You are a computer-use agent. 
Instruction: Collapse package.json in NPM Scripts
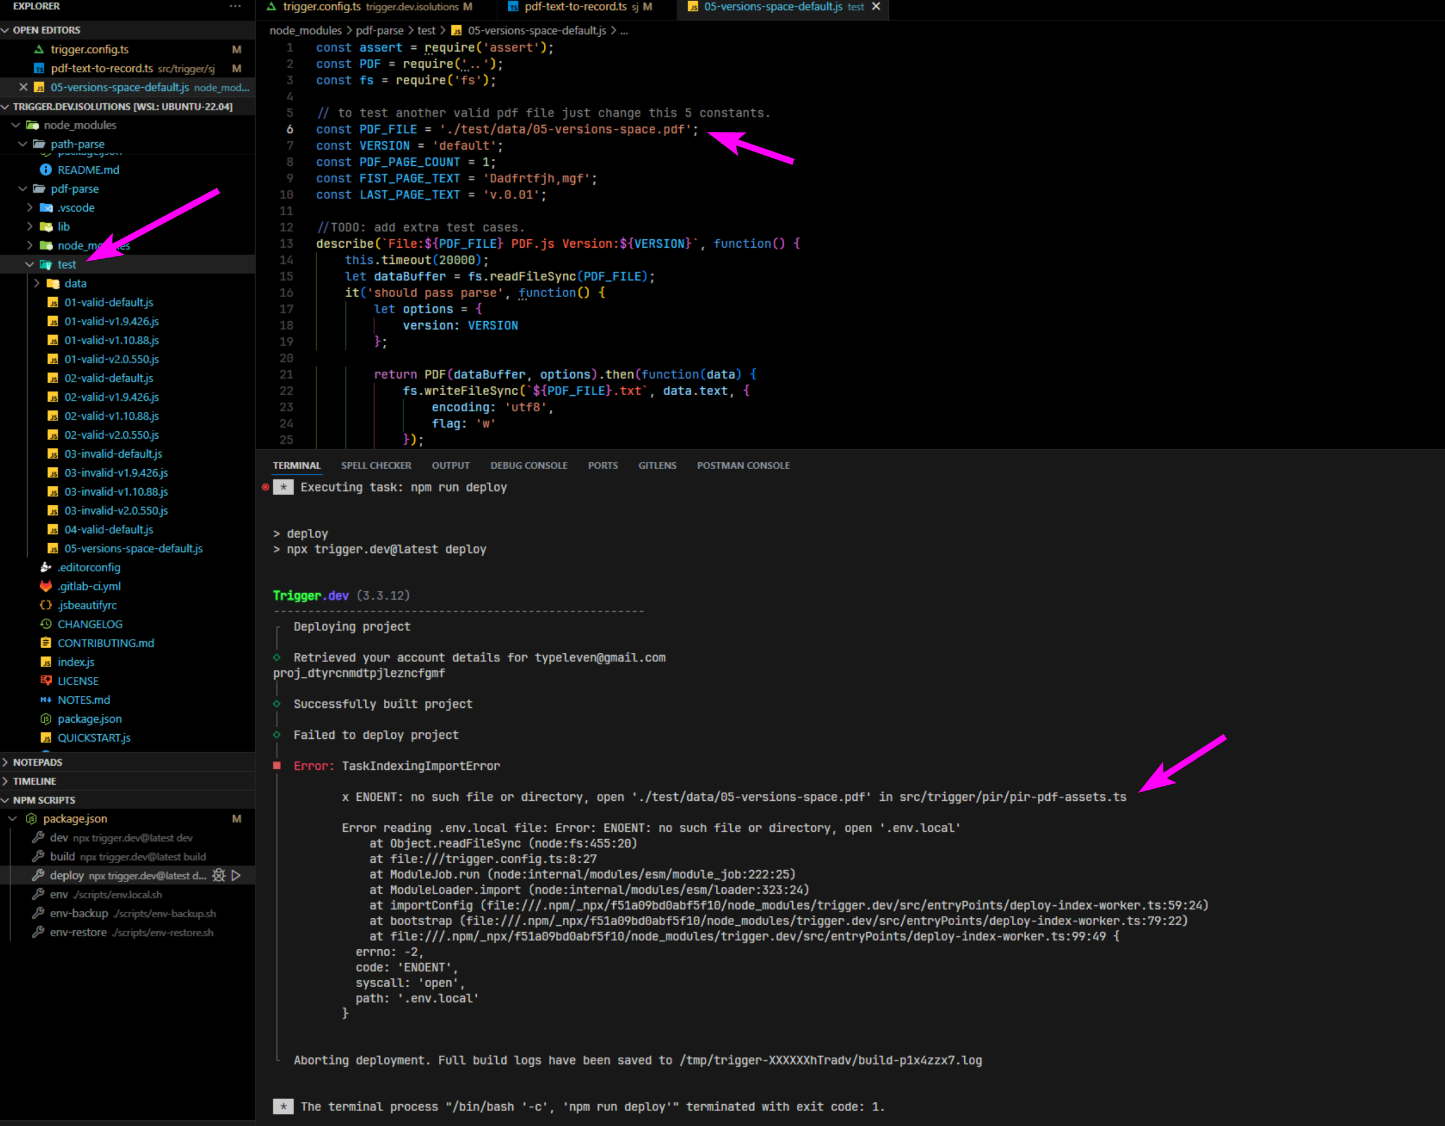[x=13, y=819]
